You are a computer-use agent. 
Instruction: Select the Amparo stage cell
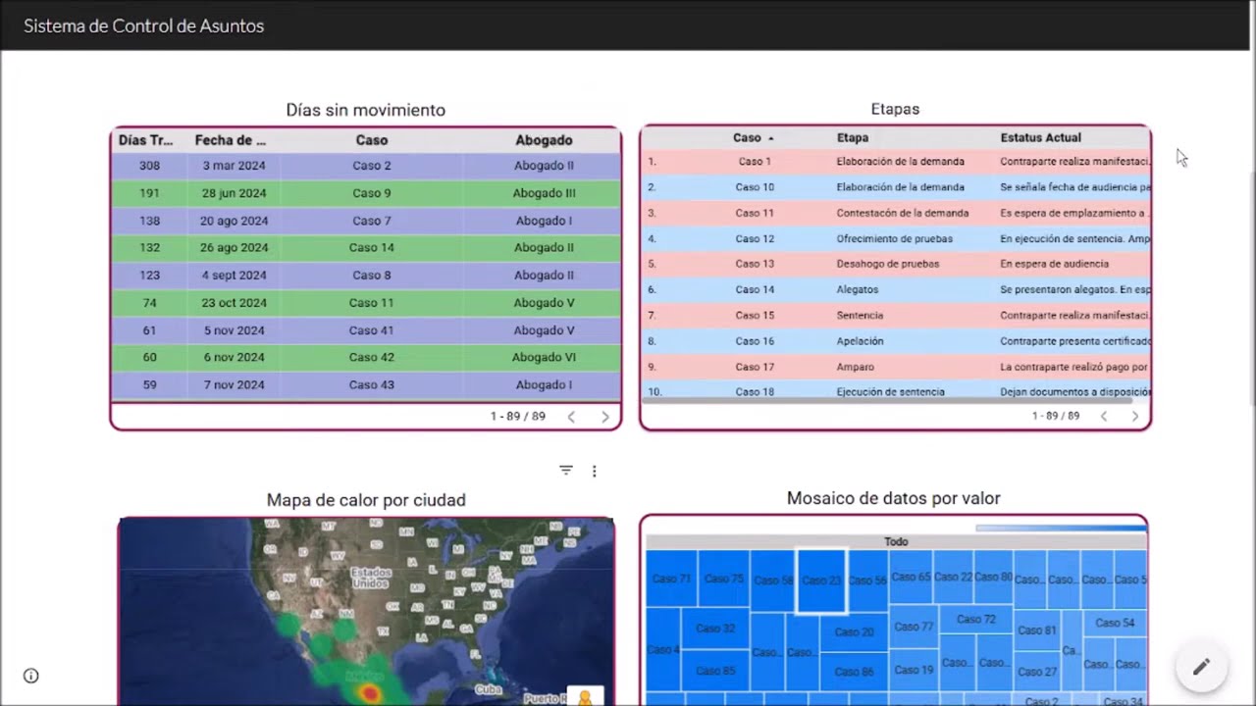click(x=855, y=367)
